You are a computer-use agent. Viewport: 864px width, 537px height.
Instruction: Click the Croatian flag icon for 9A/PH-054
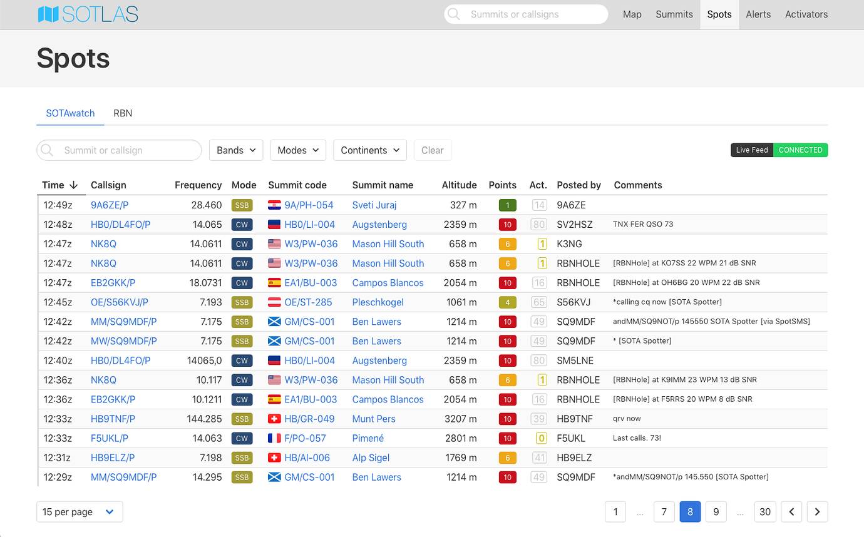(274, 205)
